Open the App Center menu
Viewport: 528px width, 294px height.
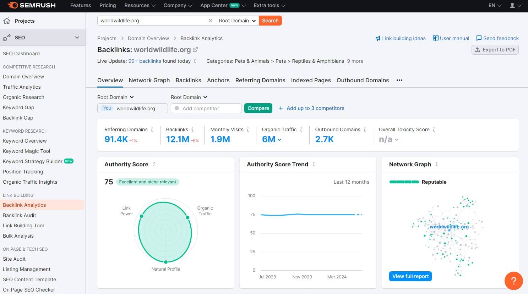click(223, 5)
